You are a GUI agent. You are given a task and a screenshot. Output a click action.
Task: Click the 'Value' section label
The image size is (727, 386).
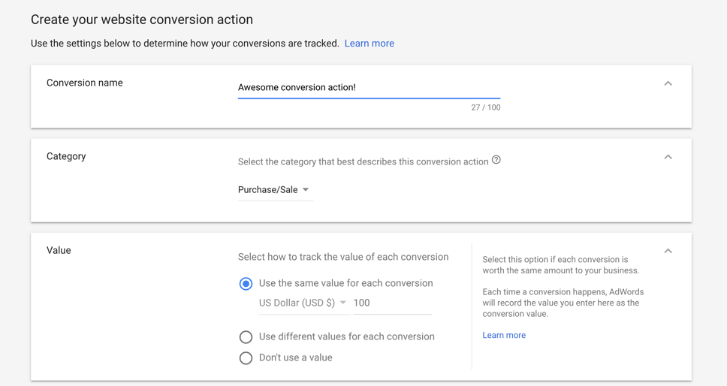[x=59, y=250]
